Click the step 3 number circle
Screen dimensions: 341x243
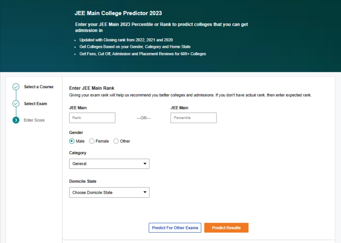pos(16,120)
